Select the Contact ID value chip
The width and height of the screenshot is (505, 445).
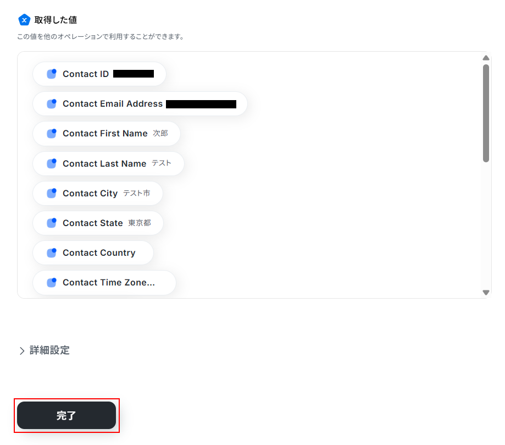99,74
